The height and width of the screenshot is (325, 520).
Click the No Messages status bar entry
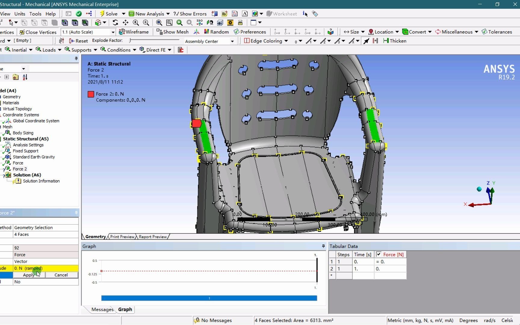click(x=213, y=320)
